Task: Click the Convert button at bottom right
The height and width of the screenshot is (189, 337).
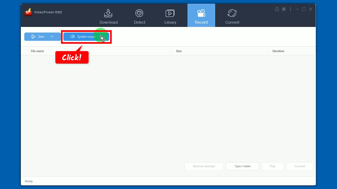Action: click(300, 166)
